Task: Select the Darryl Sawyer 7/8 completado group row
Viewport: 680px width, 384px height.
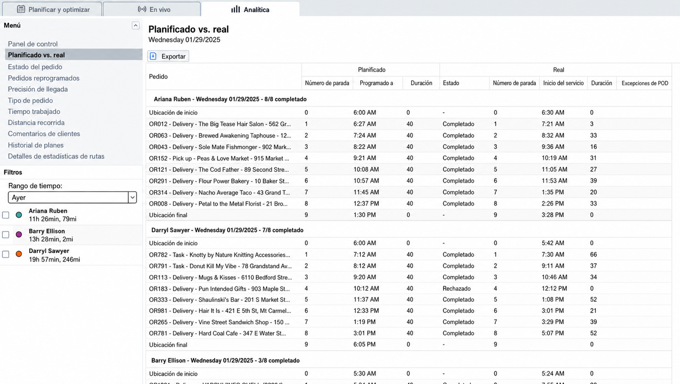Action: pyautogui.click(x=409, y=230)
